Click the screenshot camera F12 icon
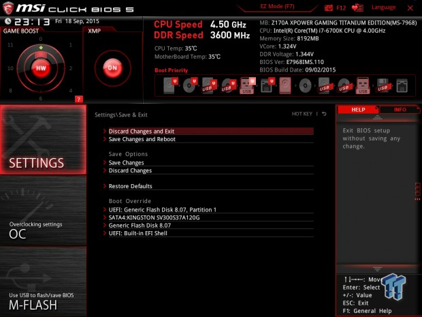 (x=329, y=7)
